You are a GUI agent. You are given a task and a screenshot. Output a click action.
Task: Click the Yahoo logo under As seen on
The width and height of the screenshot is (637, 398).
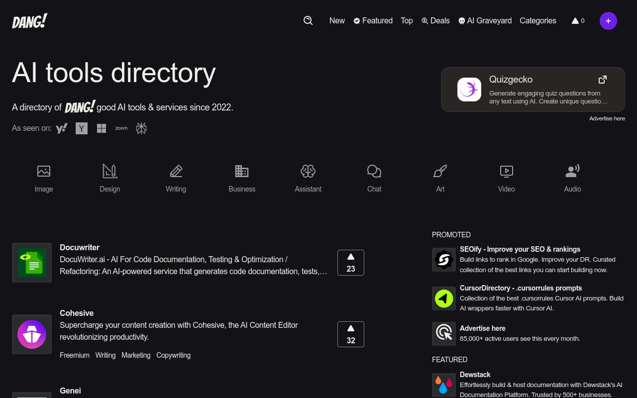[x=62, y=128]
